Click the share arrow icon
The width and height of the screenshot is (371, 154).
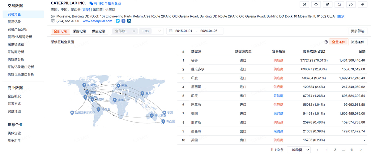351,5
